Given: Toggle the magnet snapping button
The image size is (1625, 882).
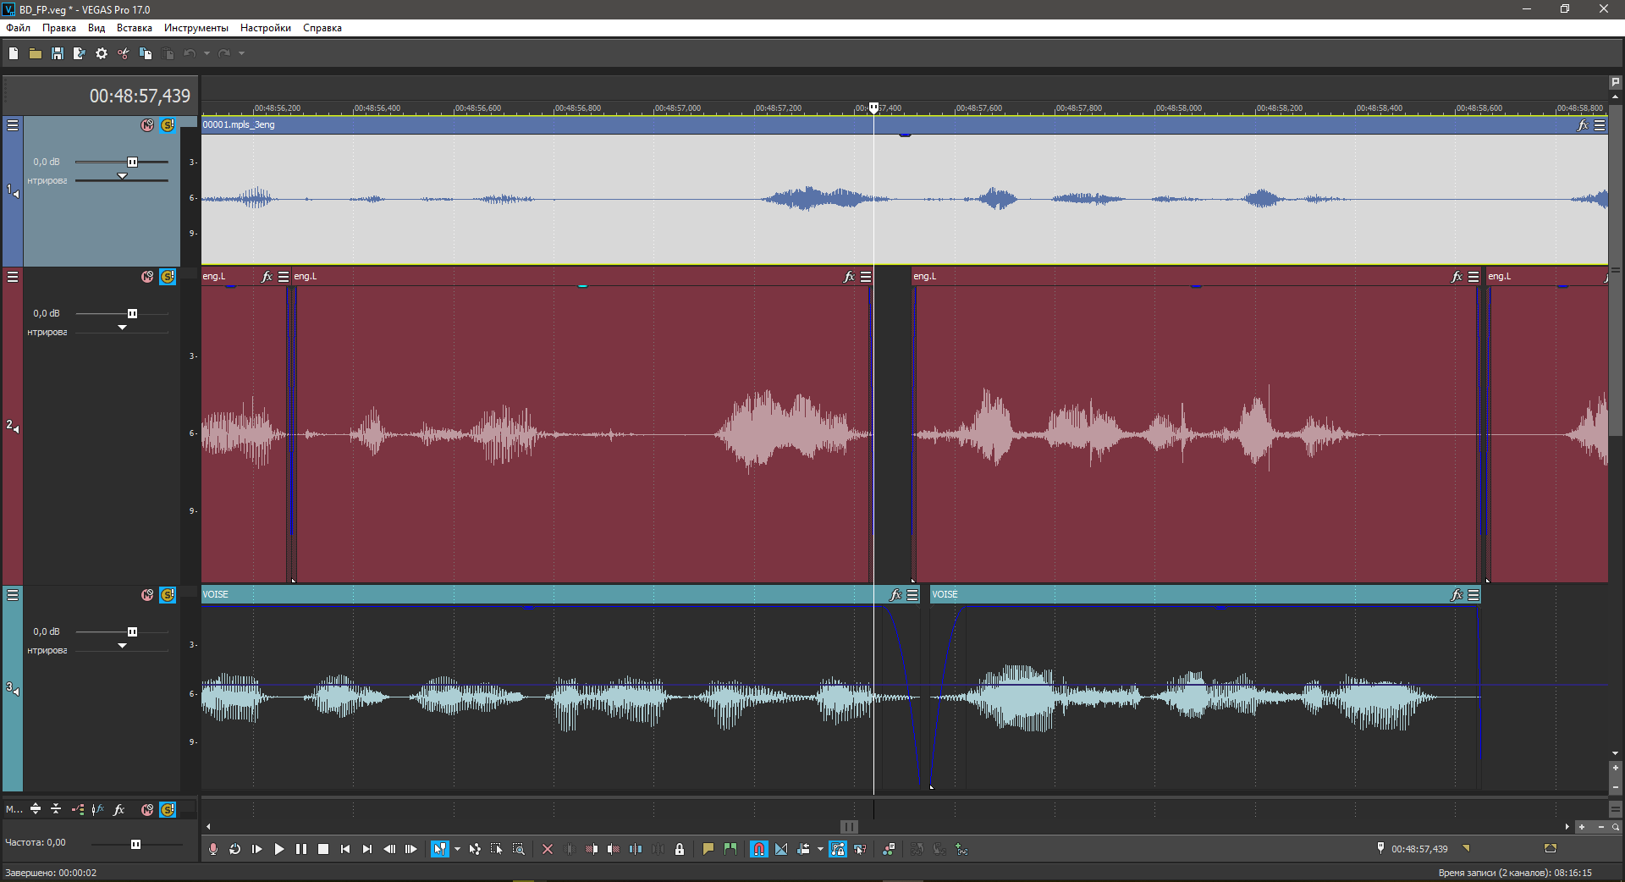Looking at the screenshot, I should point(759,849).
